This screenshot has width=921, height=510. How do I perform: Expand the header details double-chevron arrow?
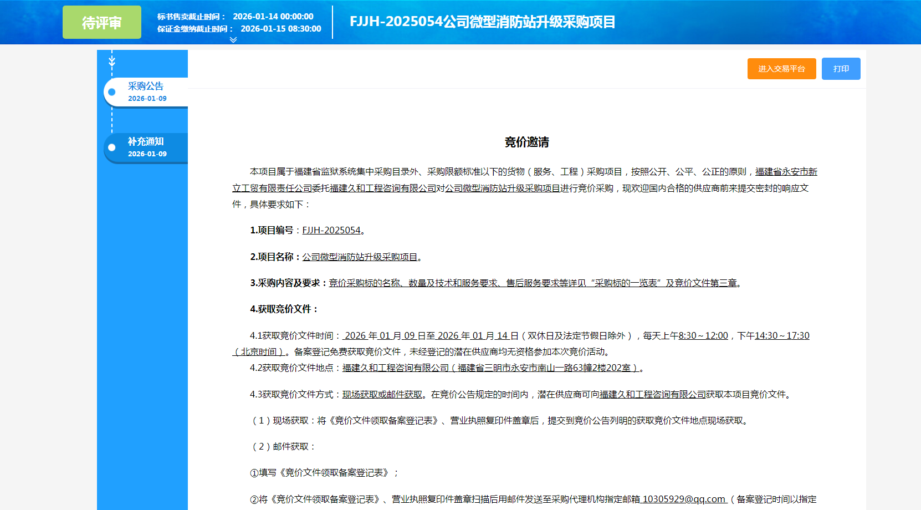(x=233, y=40)
